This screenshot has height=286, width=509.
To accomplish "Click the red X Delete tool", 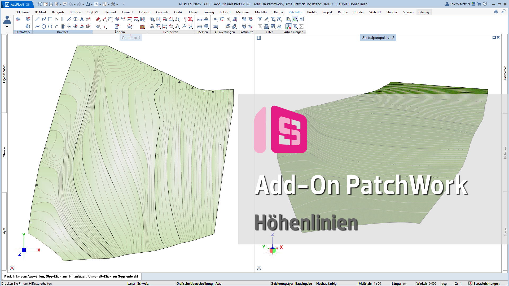I will (x=190, y=19).
